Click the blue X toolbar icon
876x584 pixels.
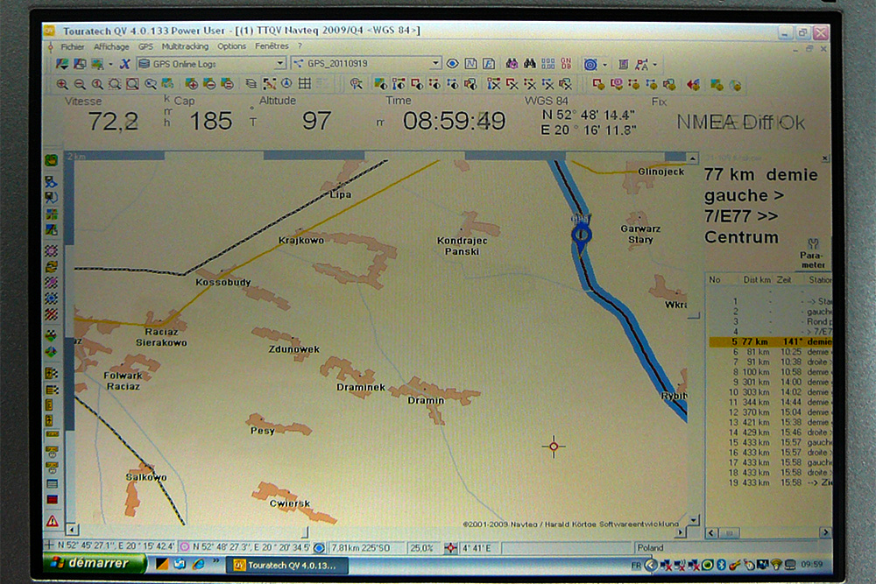124,64
